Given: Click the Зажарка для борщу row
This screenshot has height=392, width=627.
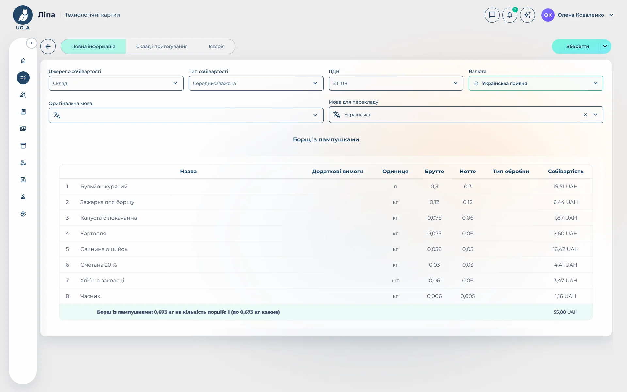Looking at the screenshot, I should (x=326, y=202).
